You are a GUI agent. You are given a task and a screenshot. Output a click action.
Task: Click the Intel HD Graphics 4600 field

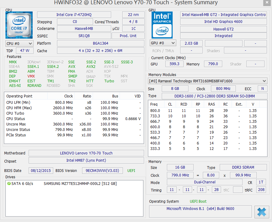pos(223,22)
